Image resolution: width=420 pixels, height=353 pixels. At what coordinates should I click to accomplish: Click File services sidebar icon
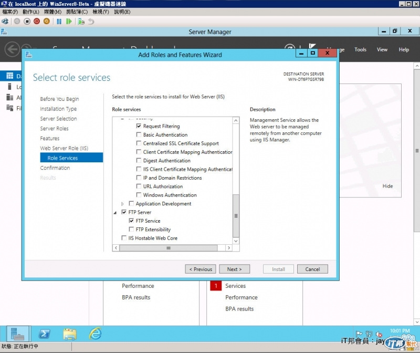[9, 108]
